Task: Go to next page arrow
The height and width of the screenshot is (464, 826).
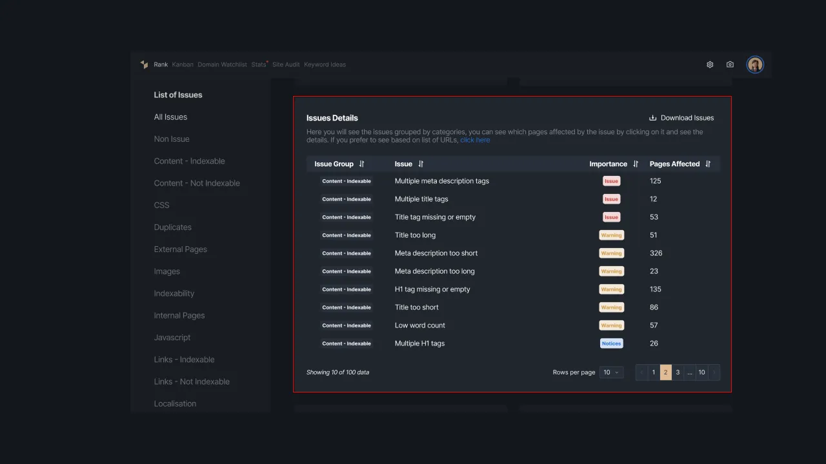Action: 714,372
